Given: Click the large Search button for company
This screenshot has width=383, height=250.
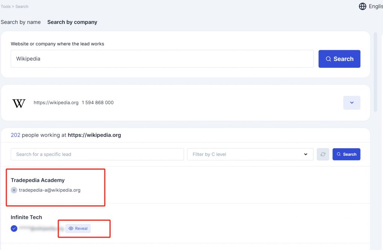Looking at the screenshot, I should [339, 59].
